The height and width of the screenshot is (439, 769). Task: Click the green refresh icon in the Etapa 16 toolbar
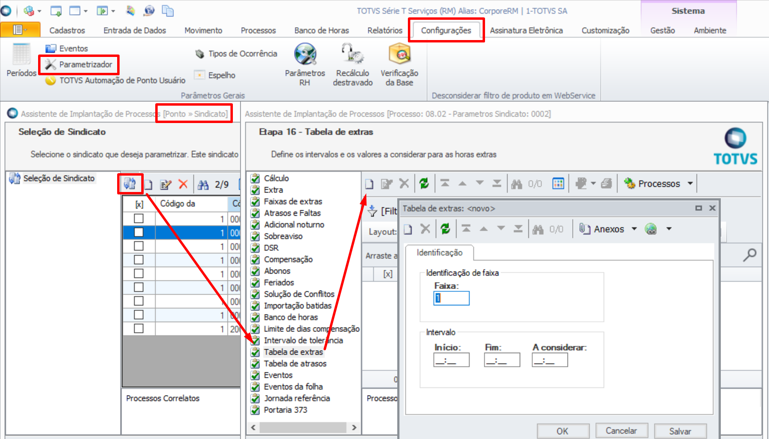424,183
